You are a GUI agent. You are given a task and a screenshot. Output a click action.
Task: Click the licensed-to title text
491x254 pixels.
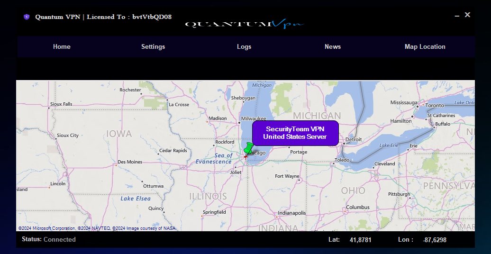(x=103, y=17)
